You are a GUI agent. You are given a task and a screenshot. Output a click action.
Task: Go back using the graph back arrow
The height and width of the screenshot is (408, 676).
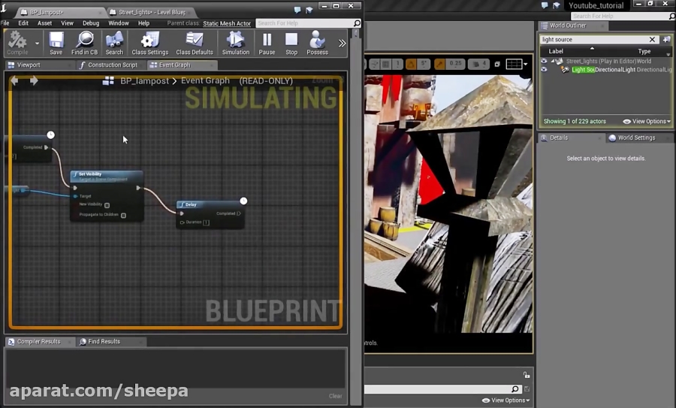click(x=14, y=80)
